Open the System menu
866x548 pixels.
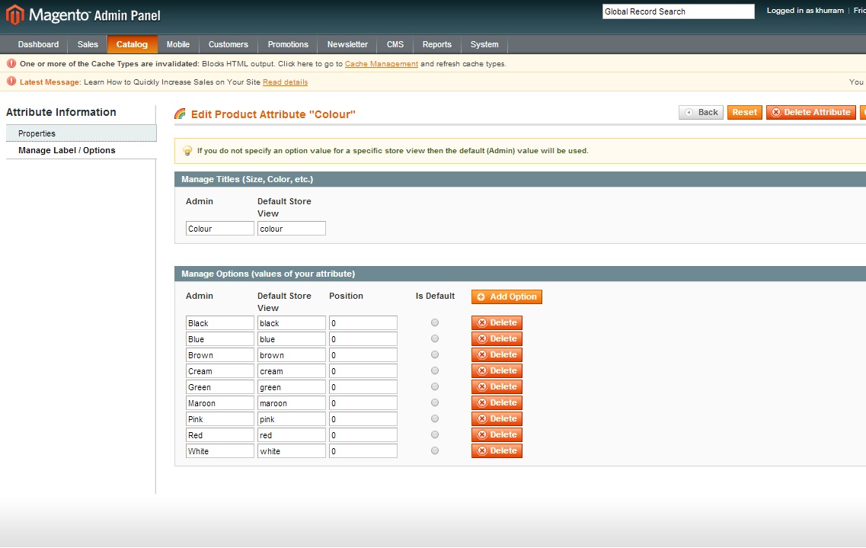[x=484, y=44]
